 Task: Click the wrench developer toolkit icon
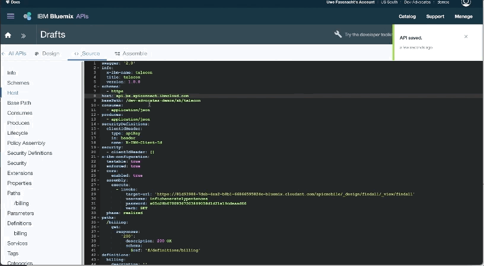pos(338,34)
